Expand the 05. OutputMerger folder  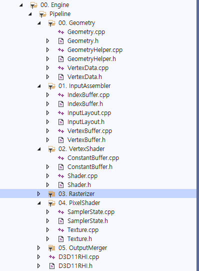click(x=38, y=248)
